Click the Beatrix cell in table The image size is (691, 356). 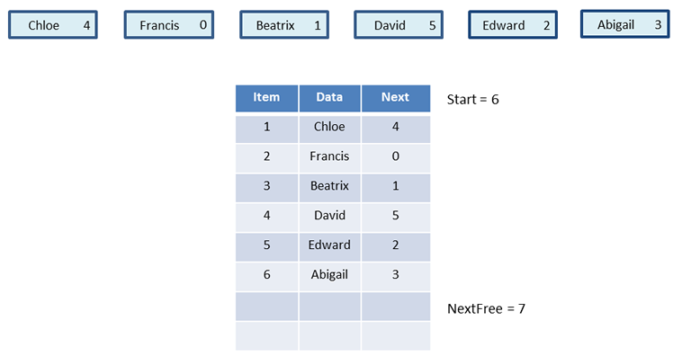coord(329,188)
